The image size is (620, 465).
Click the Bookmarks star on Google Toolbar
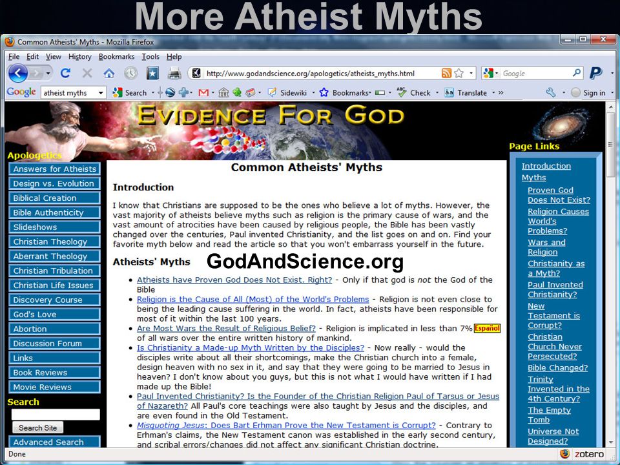[324, 92]
